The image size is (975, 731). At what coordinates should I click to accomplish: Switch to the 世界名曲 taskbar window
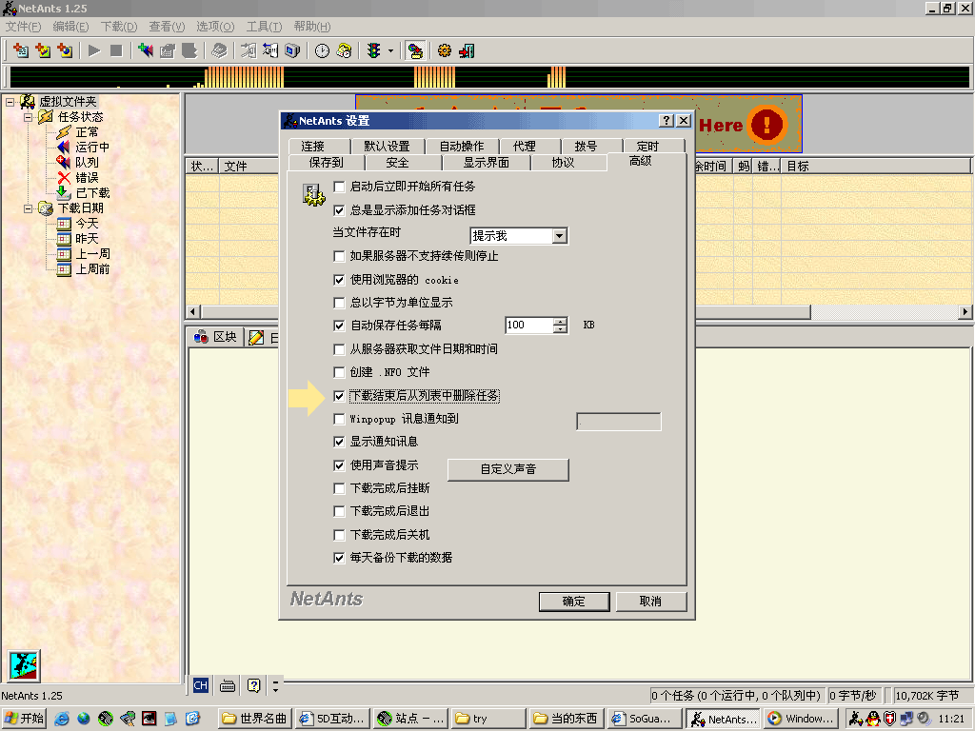(255, 719)
